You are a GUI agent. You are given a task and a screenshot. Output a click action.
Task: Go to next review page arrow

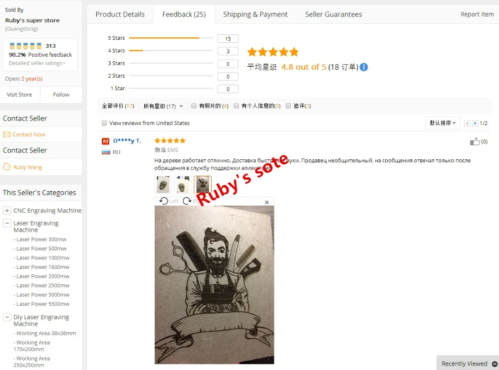[x=475, y=123]
